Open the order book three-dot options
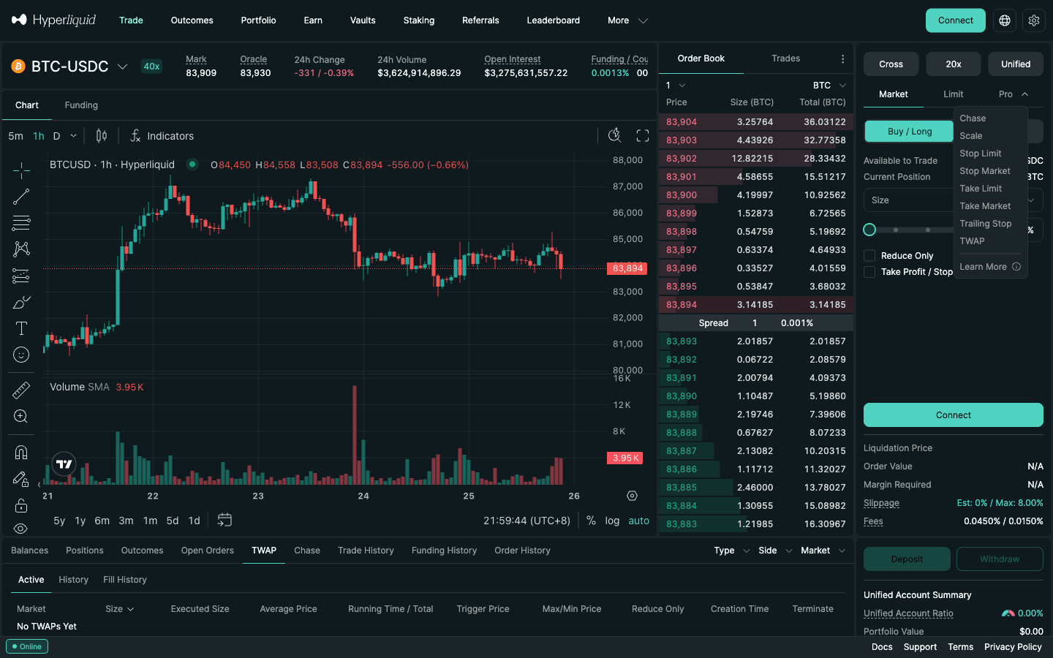 [x=842, y=58]
